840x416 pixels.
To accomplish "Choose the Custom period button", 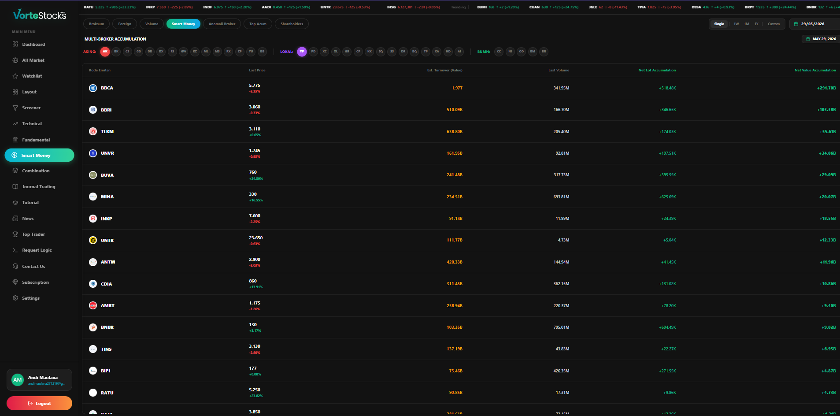I will [x=773, y=24].
